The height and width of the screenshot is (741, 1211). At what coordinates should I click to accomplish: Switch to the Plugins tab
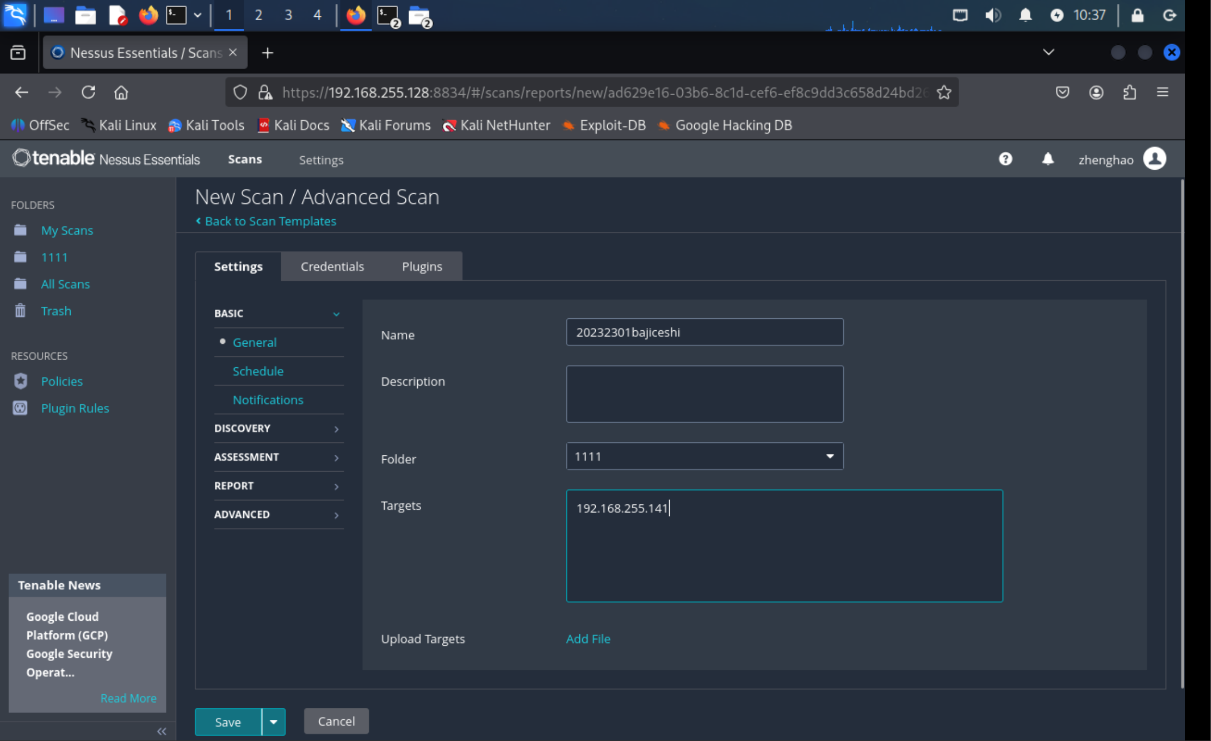click(x=422, y=267)
